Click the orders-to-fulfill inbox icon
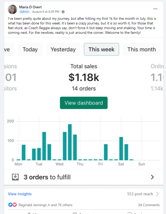166x214 pixels. [15, 177]
